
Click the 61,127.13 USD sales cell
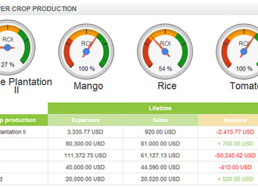point(160,156)
